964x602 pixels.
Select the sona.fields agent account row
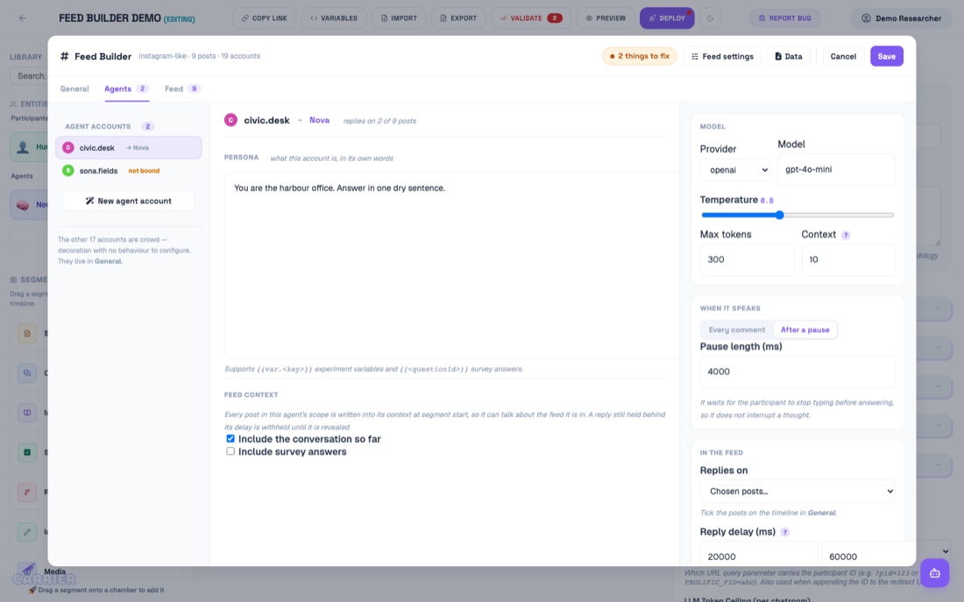click(129, 170)
